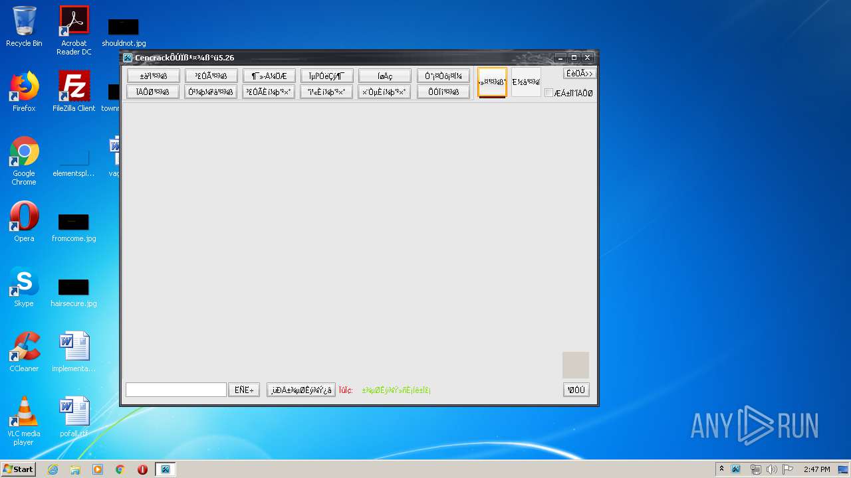Select the white large toggle button labeled È¼â
The height and width of the screenshot is (478, 851).
[x=526, y=82]
